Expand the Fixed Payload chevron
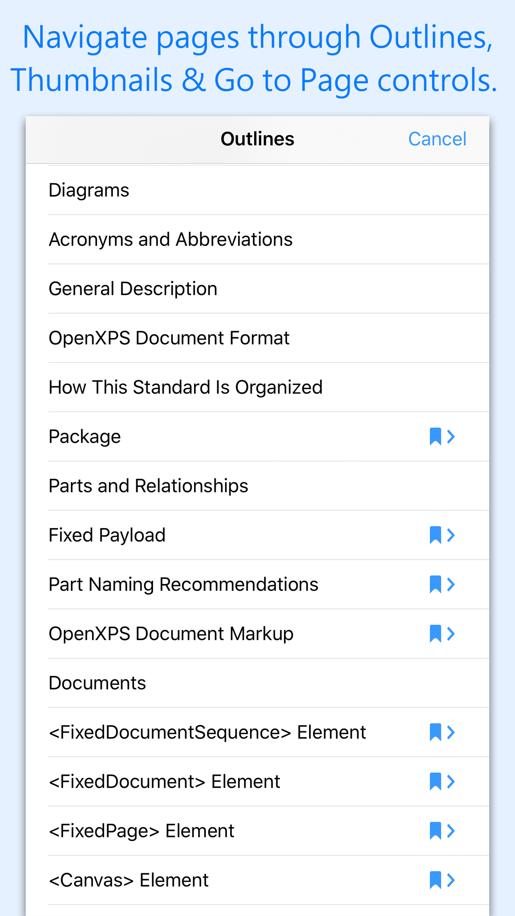This screenshot has width=515, height=916. pyautogui.click(x=452, y=535)
